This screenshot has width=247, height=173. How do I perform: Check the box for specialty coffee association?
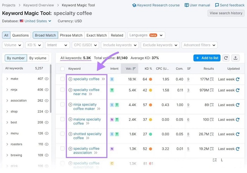pos(62,149)
